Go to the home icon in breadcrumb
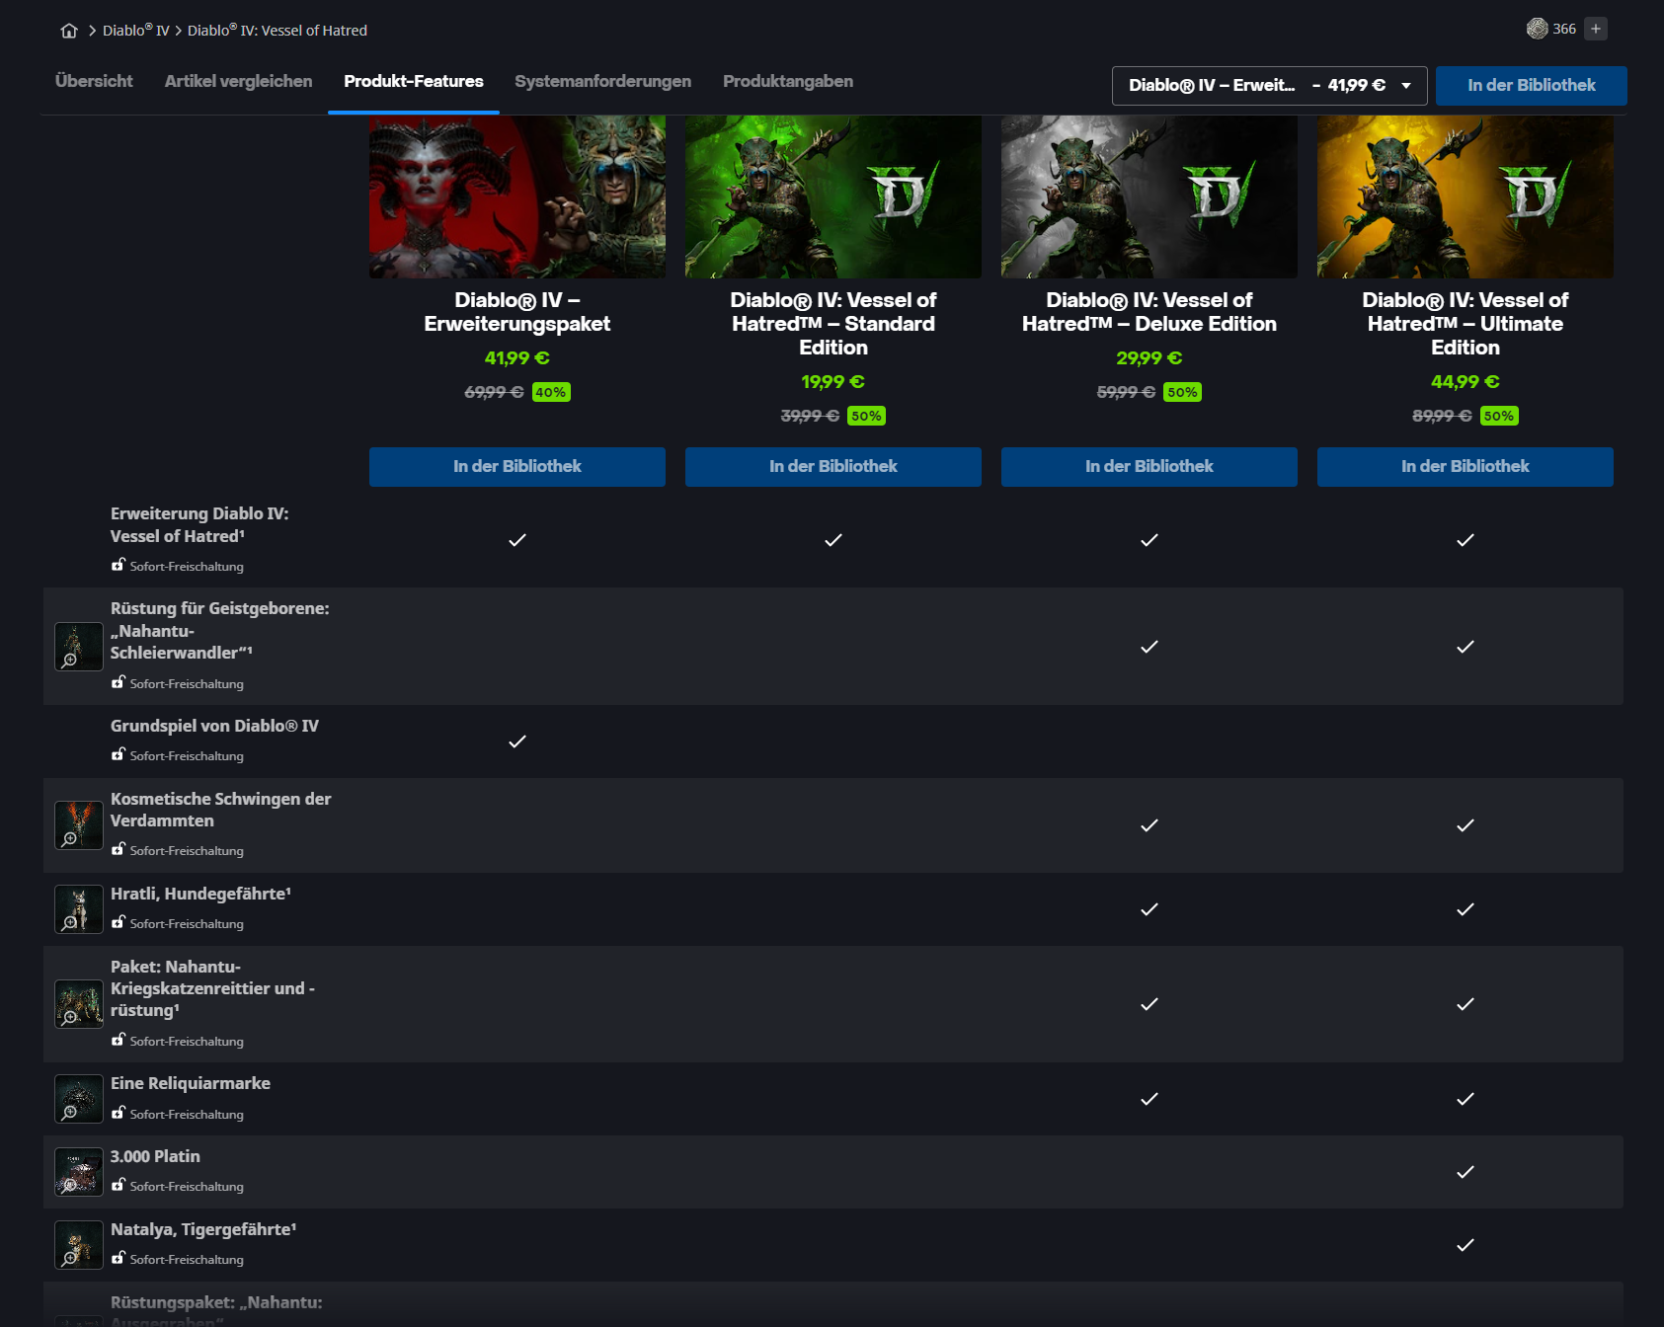 pyautogui.click(x=69, y=31)
